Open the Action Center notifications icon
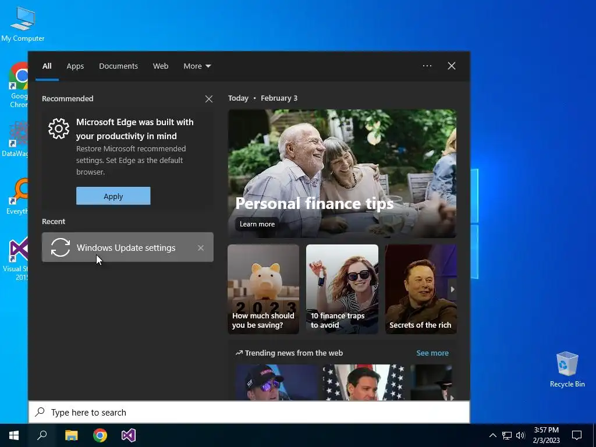596x447 pixels. [x=577, y=435]
